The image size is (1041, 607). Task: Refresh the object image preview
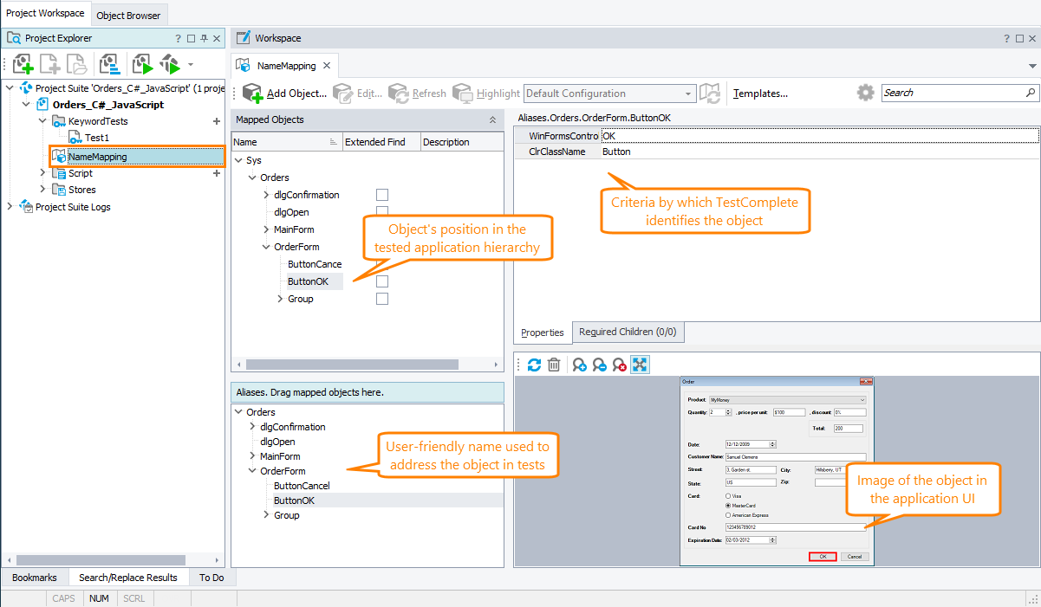(534, 365)
